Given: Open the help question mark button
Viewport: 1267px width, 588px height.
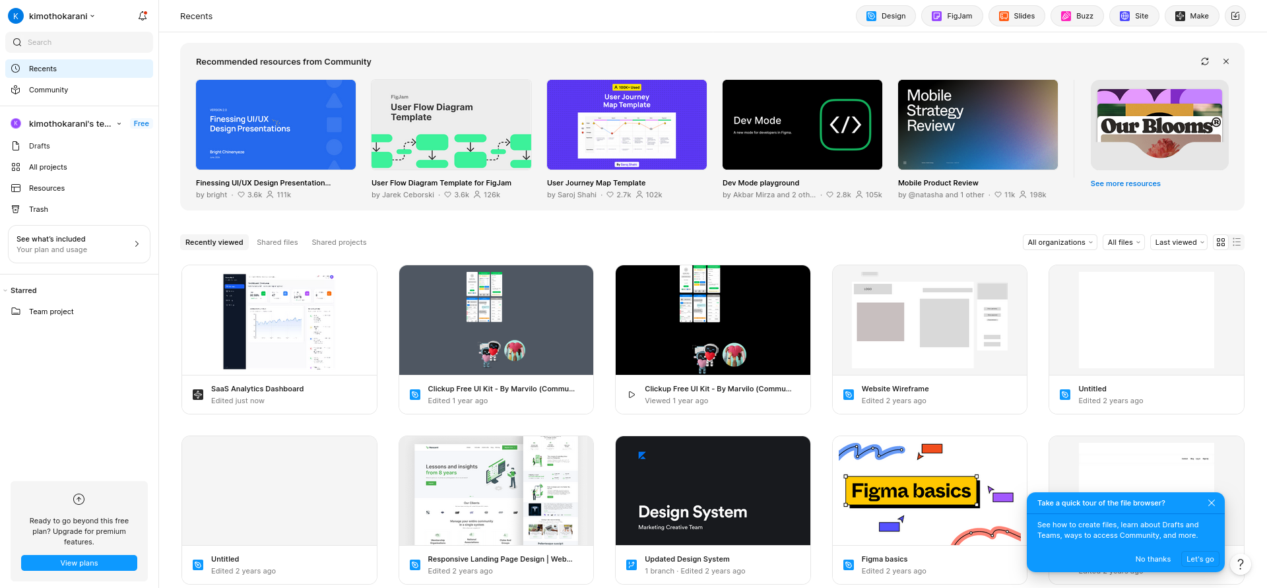Looking at the screenshot, I should [x=1241, y=564].
